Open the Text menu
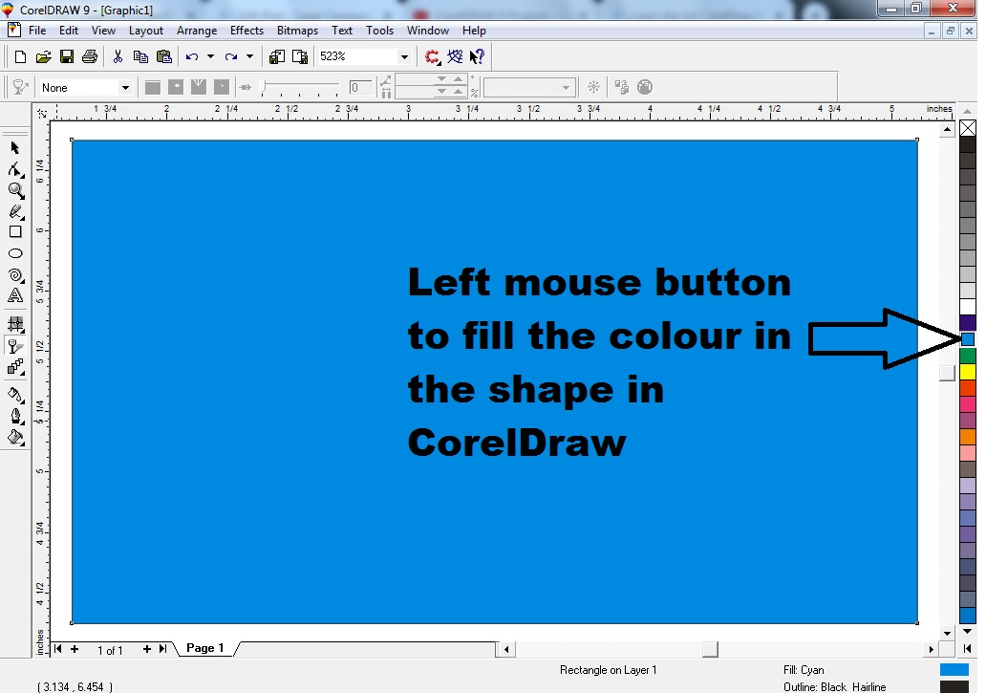986x693 pixels. pyautogui.click(x=342, y=31)
